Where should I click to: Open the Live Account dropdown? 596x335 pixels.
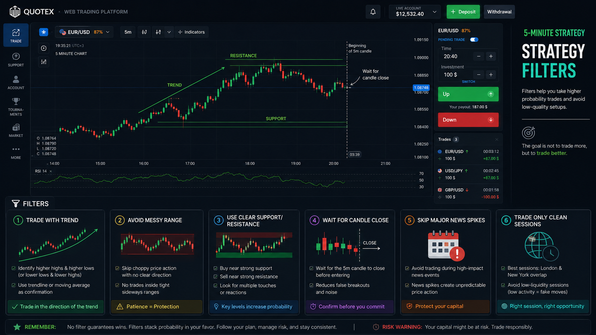coord(415,12)
